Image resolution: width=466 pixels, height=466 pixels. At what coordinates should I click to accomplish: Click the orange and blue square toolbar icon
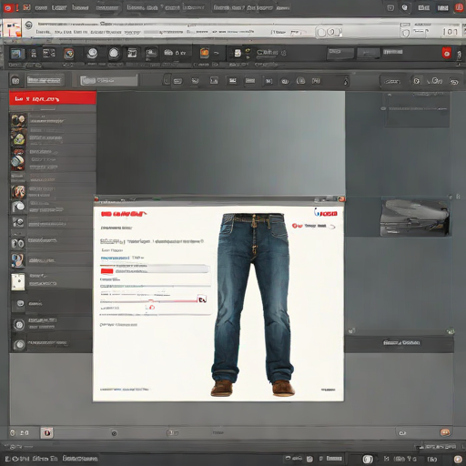pos(69,54)
